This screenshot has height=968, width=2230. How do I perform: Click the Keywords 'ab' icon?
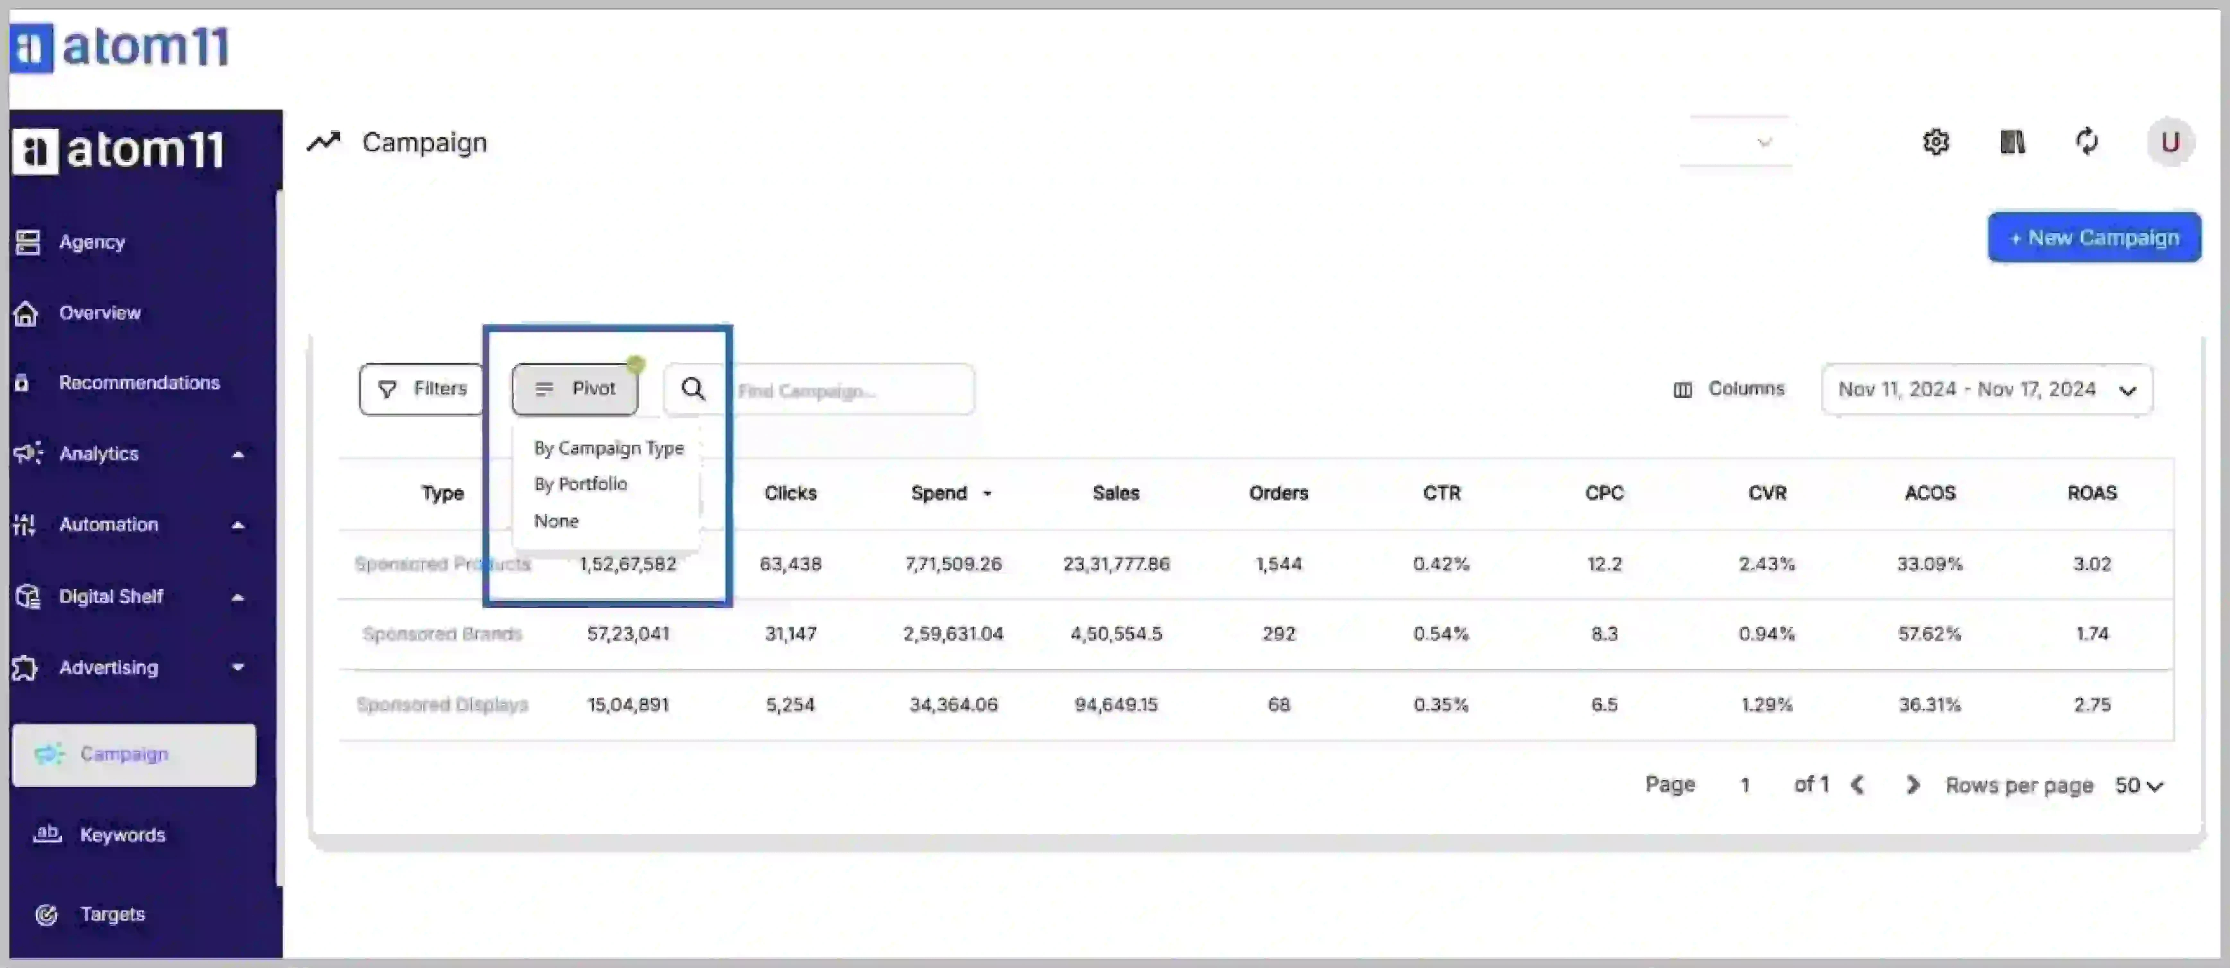click(x=47, y=834)
